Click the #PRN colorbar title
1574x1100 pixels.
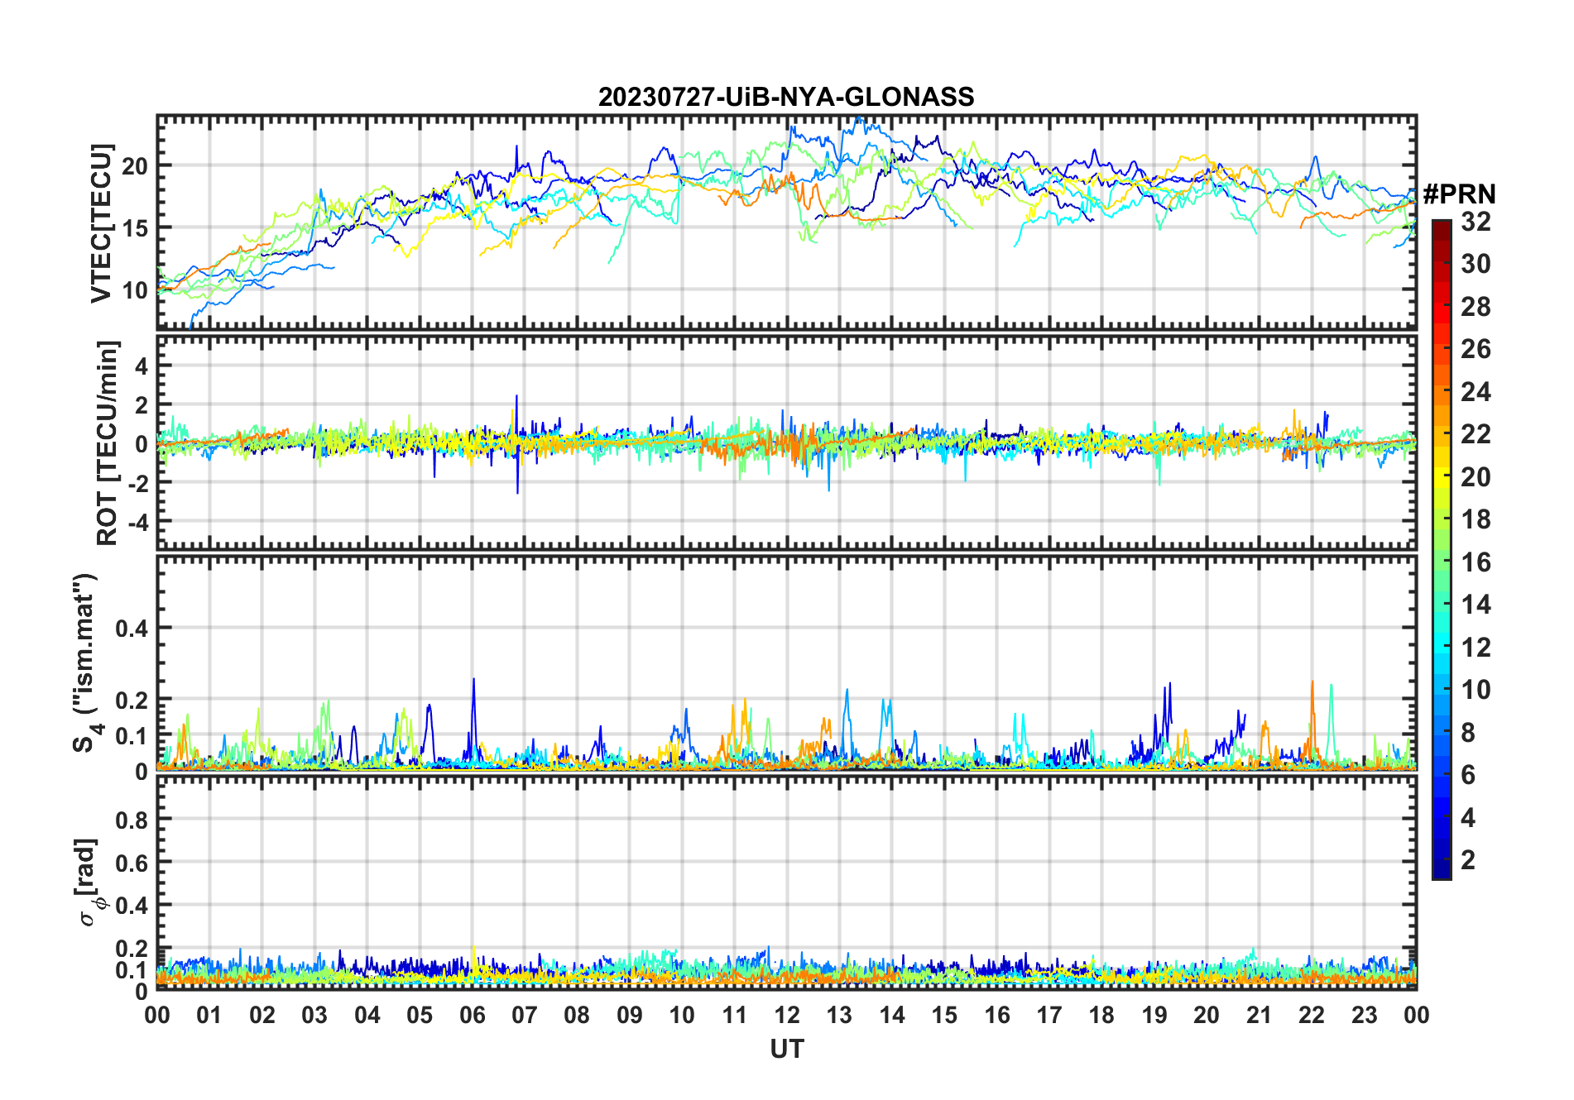click(1459, 194)
